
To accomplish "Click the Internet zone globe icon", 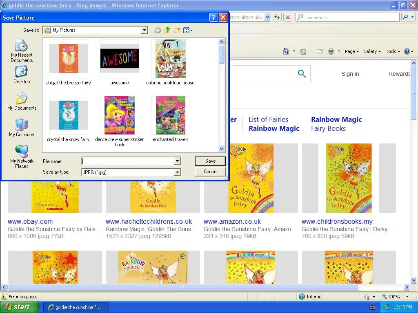I will 302,297.
